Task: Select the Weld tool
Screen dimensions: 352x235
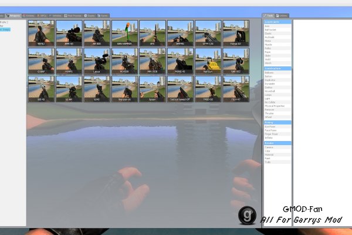Action: 277,59
